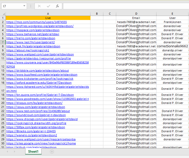Open the behance.net gabrieltdavi link
This screenshot has width=189, height=158.
tap(33, 34)
